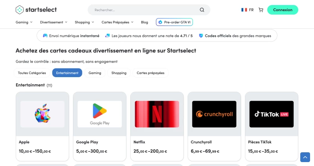Open the TikTok Live card image

(272, 114)
